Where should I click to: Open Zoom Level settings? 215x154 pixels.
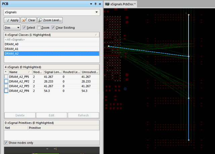50,20
